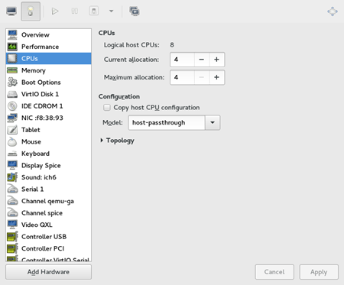Click the lightbulb hardware details icon
This screenshot has width=344, height=285.
coord(31,11)
